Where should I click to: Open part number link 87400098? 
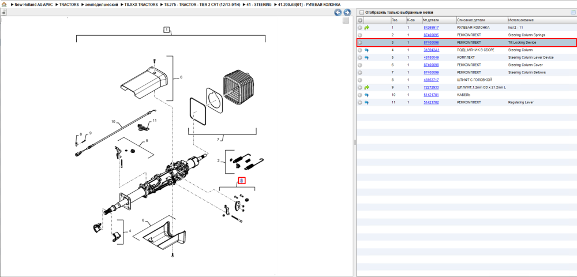(431, 65)
